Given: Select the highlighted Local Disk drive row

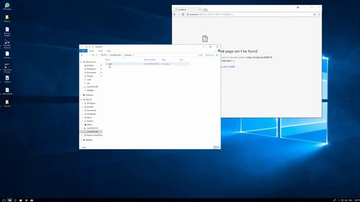Looking at the screenshot, I should pyautogui.click(x=91, y=132).
